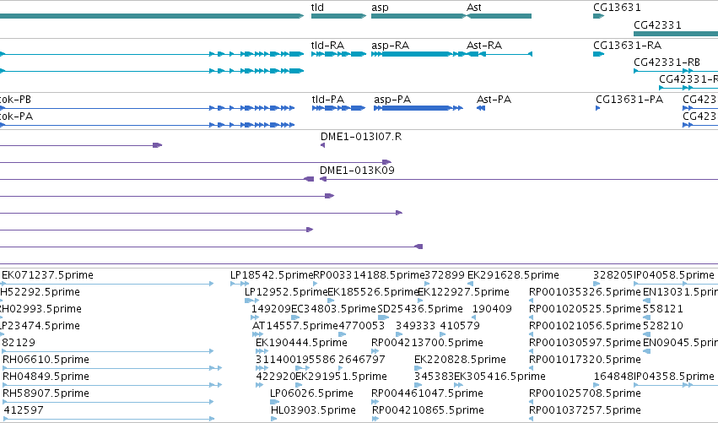Select the asp-PA protein label
This screenshot has width=718, height=423.
click(392, 100)
